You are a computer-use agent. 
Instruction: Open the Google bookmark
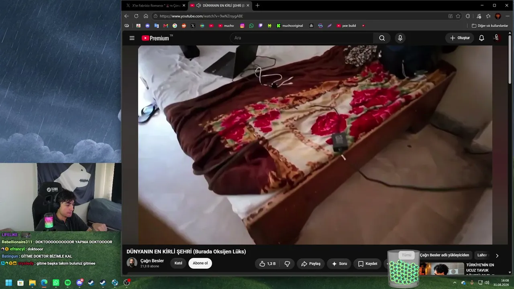click(175, 26)
